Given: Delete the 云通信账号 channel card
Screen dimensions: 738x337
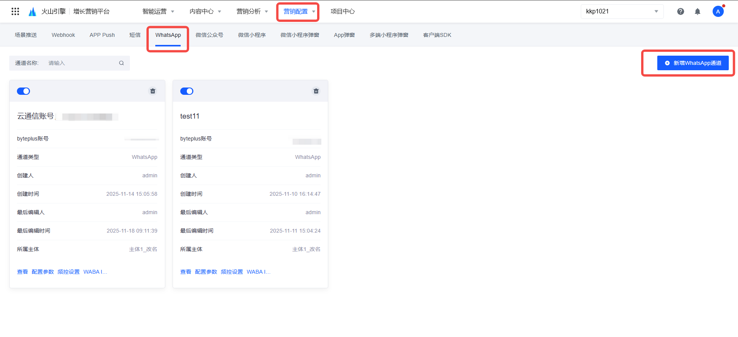Looking at the screenshot, I should click(x=153, y=91).
